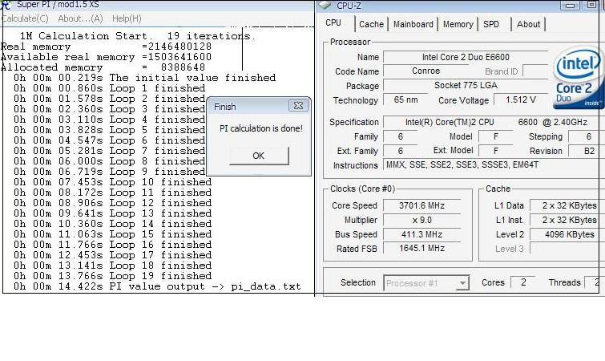Click the Revision value B2
This screenshot has width=605, height=361.
point(587,151)
